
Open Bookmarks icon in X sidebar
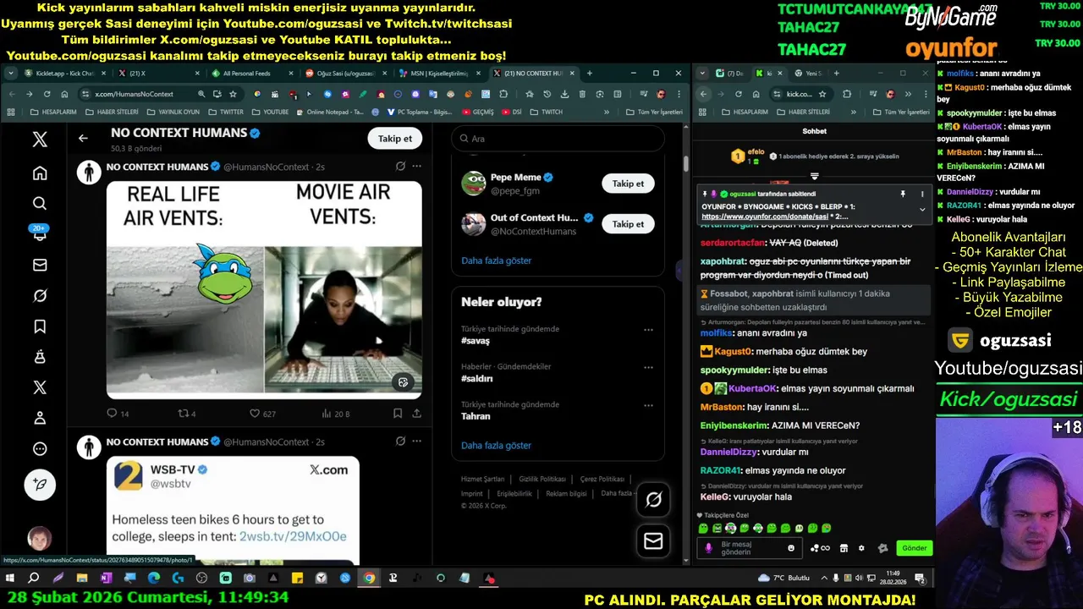click(40, 326)
